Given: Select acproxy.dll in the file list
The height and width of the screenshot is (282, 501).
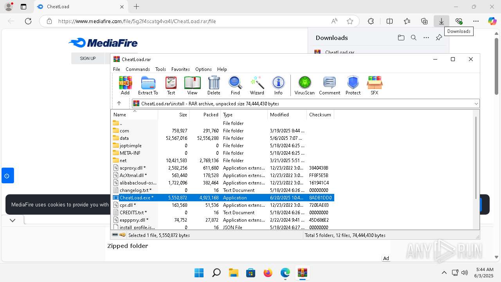Looking at the screenshot, I should (223, 168).
